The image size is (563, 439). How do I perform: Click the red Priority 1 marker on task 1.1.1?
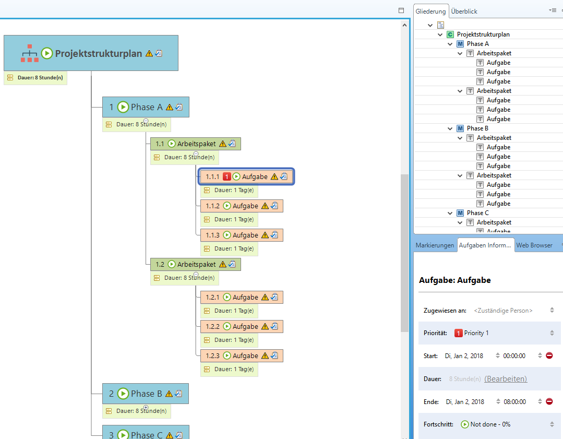226,176
